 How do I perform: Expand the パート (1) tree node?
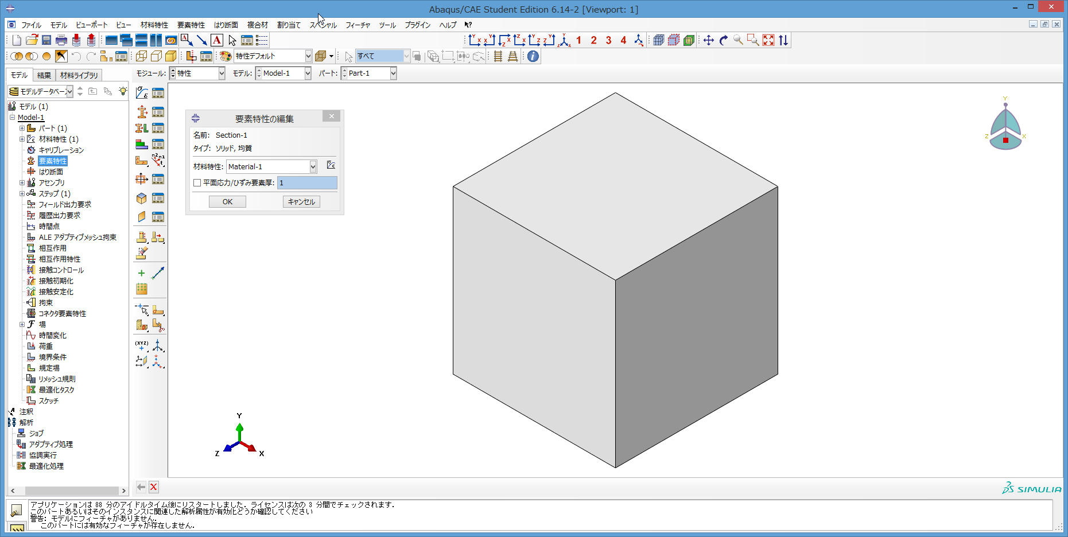tap(22, 129)
